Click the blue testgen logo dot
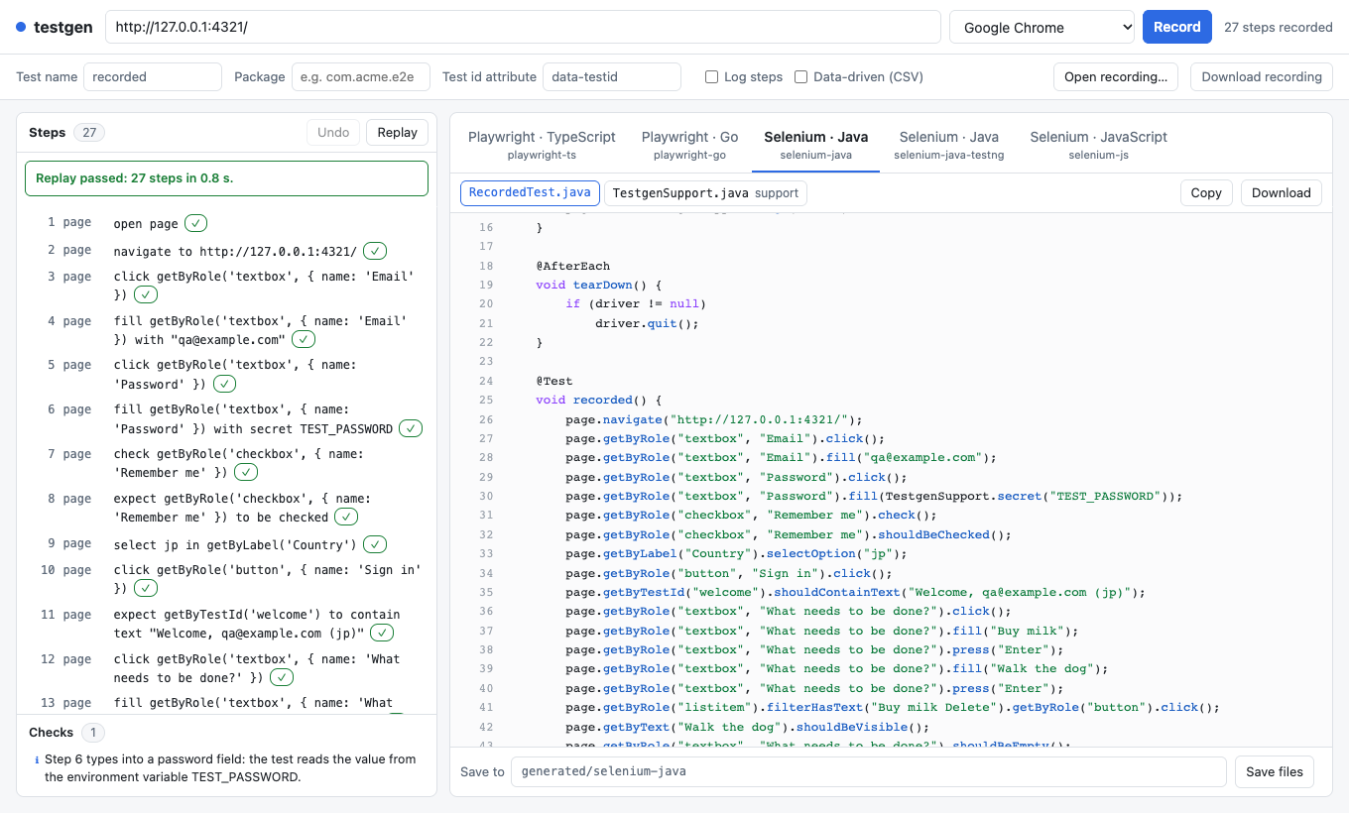 (21, 28)
